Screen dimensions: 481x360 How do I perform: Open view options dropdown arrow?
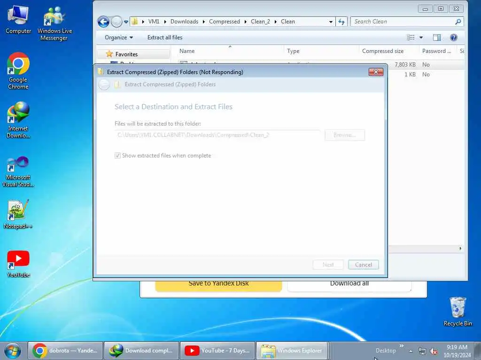(x=421, y=37)
